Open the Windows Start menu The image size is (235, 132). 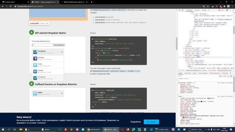coord(3,129)
